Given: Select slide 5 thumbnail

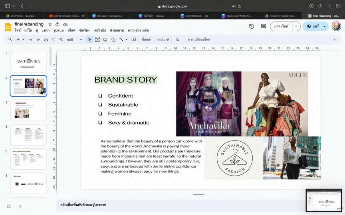Looking at the screenshot, I should (28, 159).
